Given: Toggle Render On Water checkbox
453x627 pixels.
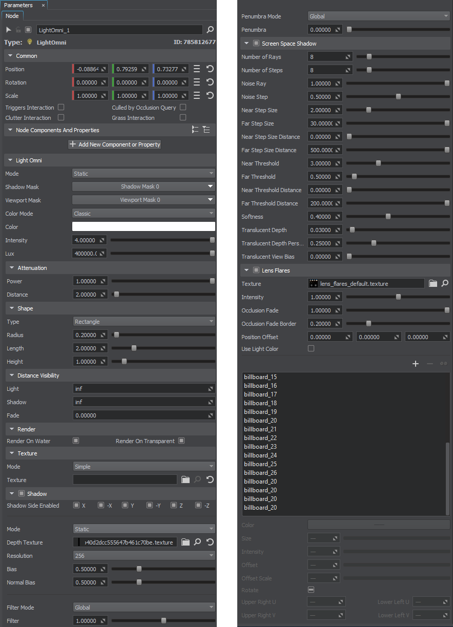Looking at the screenshot, I should [76, 441].
